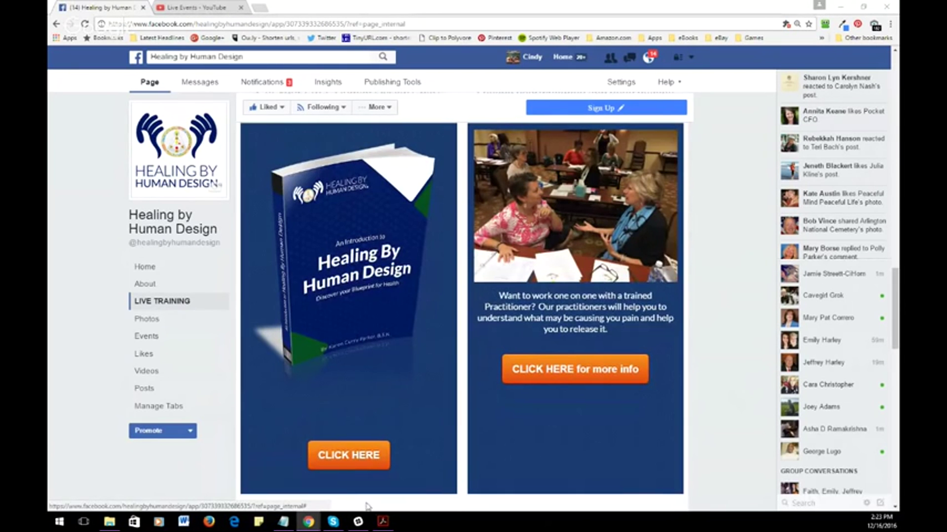Click the search magnifier in Facebook search box

(383, 57)
